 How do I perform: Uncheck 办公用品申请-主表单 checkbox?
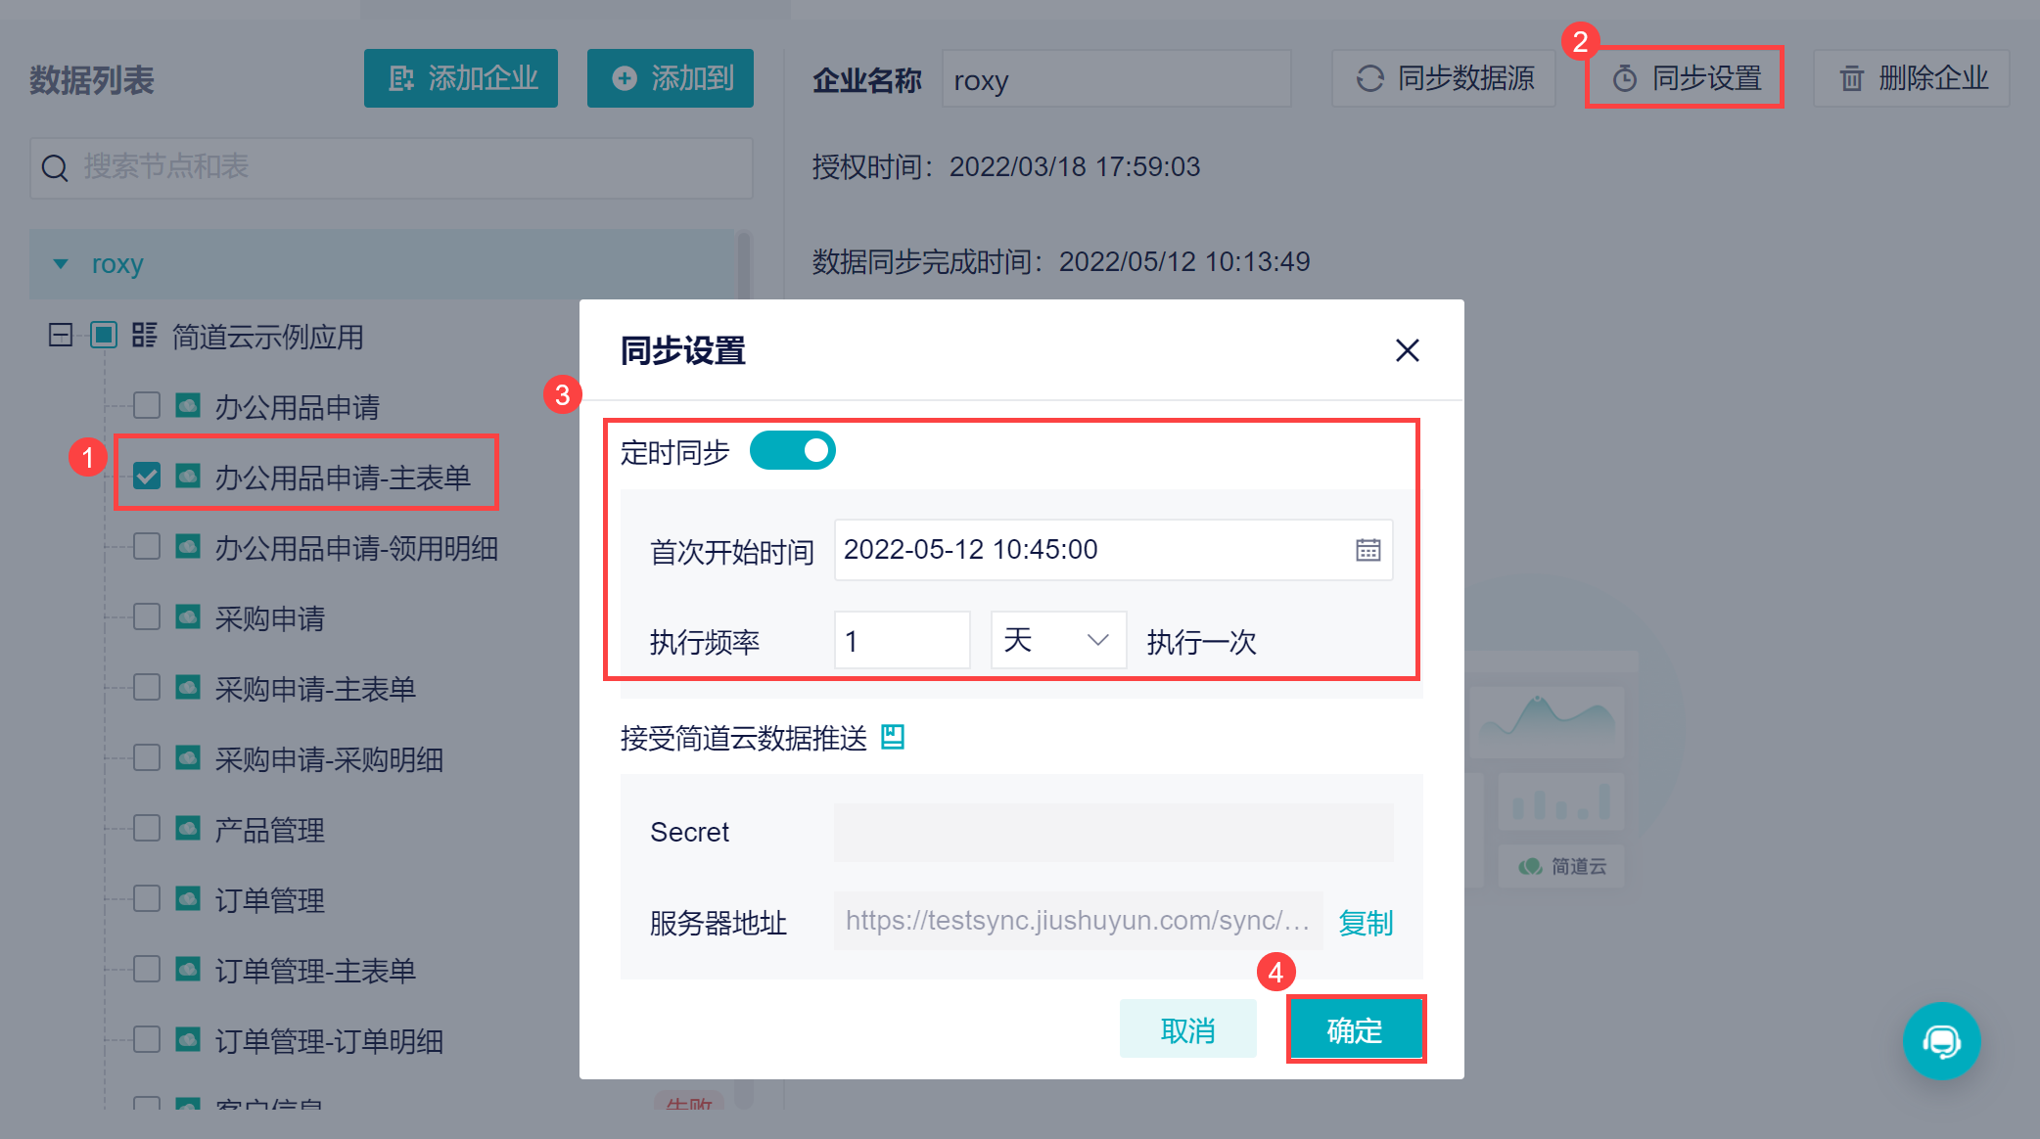(x=147, y=477)
